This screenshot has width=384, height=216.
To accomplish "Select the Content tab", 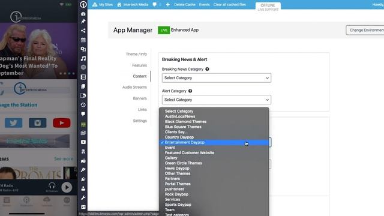I will (x=140, y=76).
